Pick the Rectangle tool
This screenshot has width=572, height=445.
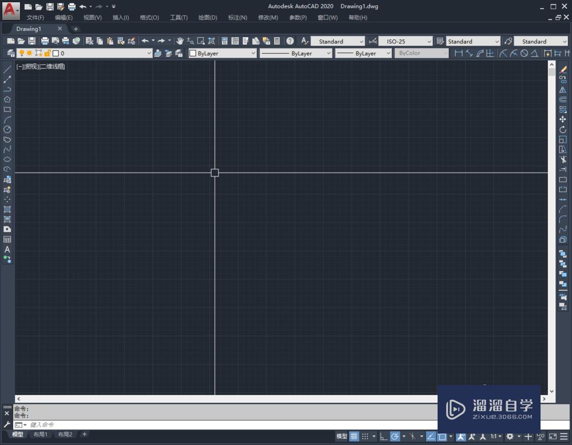click(7, 109)
